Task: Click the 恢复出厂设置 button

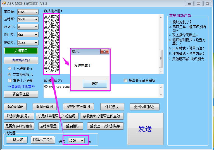Action: click(43, 140)
